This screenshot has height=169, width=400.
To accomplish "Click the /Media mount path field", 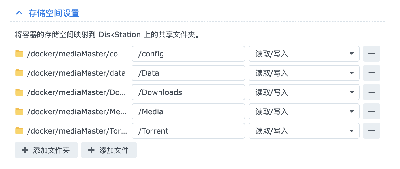I will (x=188, y=111).
